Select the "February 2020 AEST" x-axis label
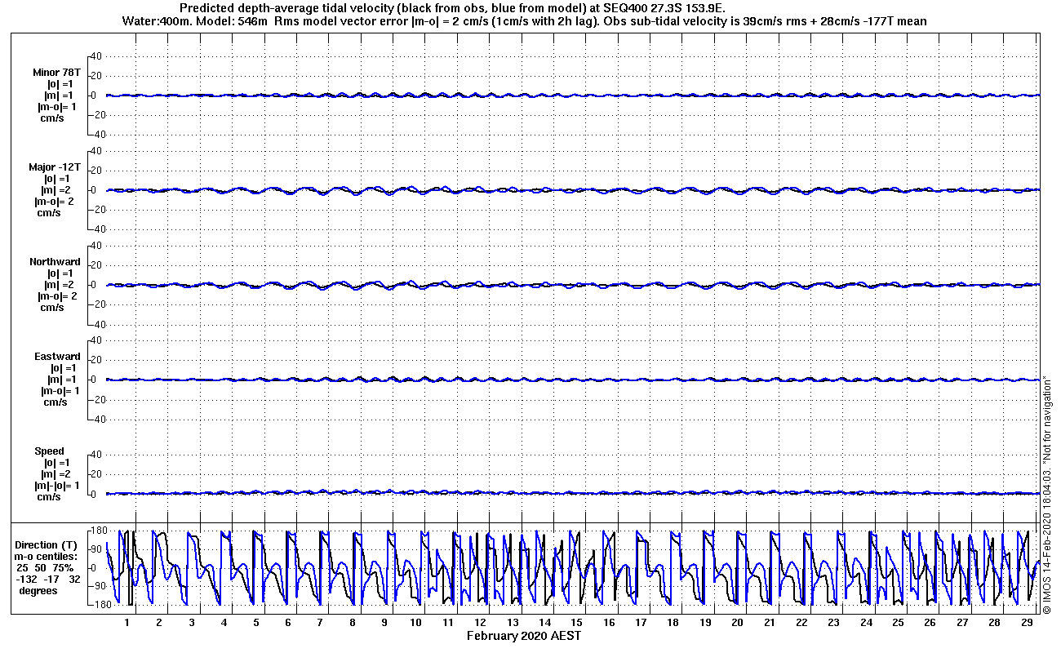This screenshot has height=653, width=1061. (x=524, y=635)
